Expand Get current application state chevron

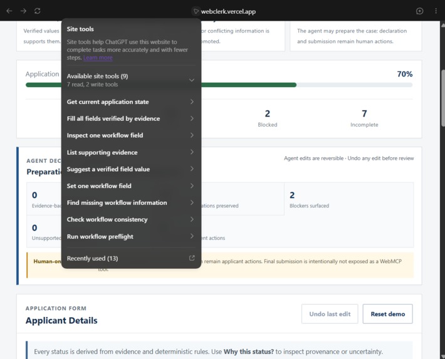[192, 101]
